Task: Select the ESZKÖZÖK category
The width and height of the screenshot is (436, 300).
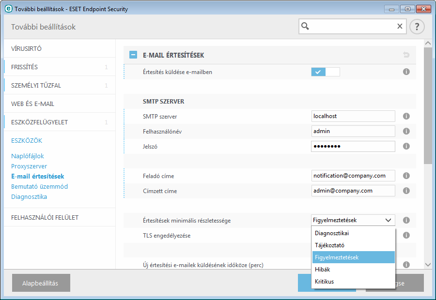Action: tap(27, 140)
